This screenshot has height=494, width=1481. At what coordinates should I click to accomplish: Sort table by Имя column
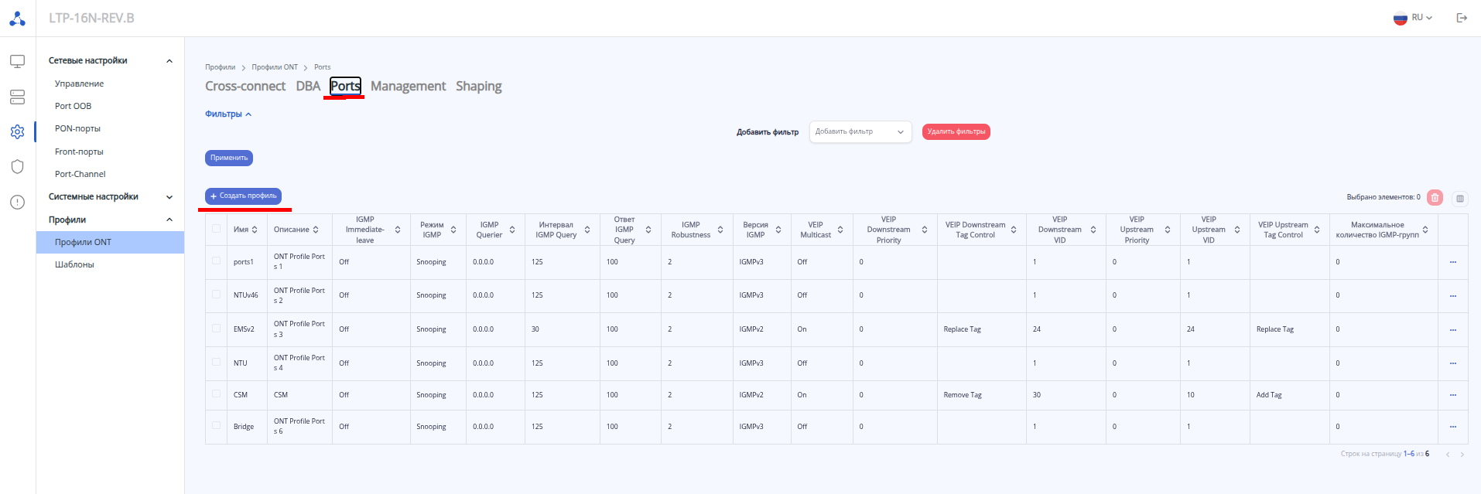pyautogui.click(x=254, y=230)
